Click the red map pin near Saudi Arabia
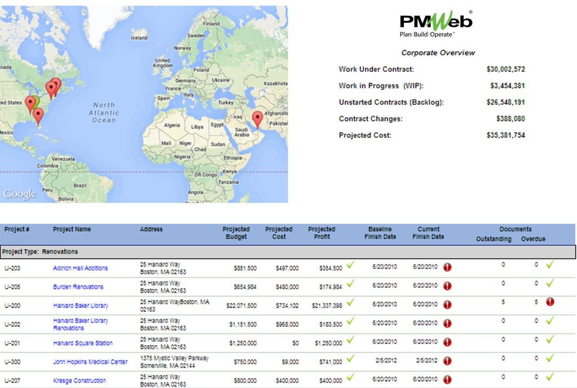This screenshot has height=388, width=577. tap(257, 120)
